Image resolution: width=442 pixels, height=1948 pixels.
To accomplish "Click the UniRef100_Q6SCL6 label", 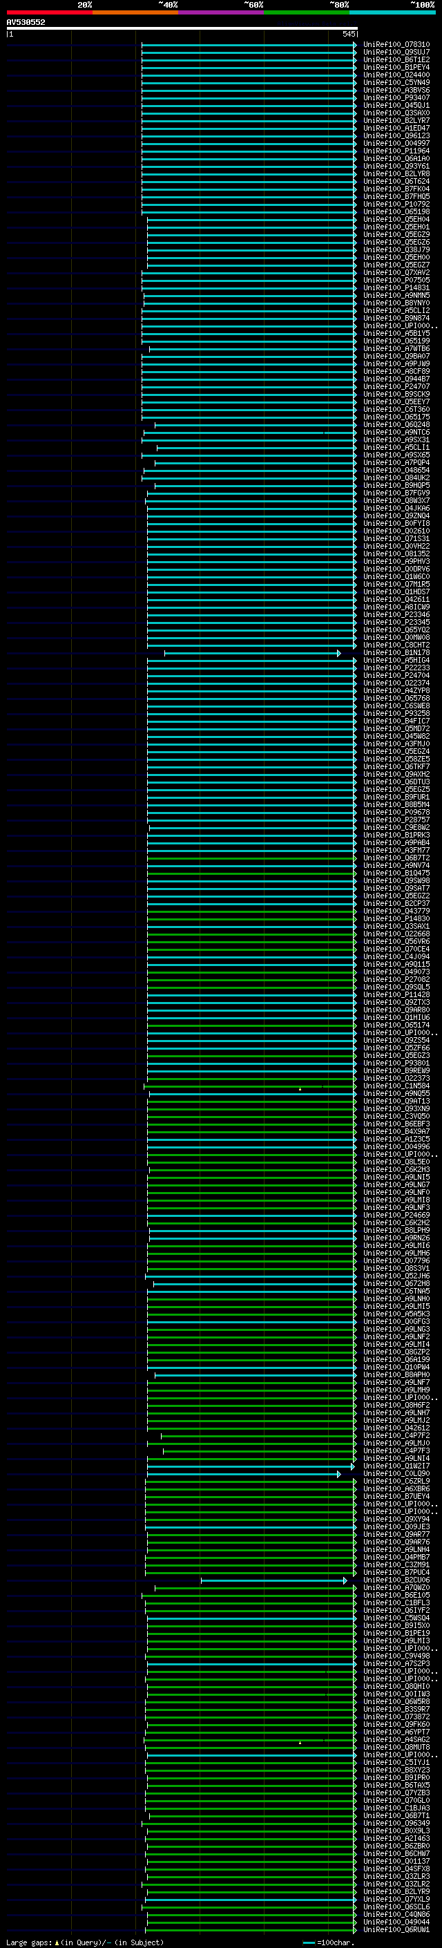I will (396, 1907).
